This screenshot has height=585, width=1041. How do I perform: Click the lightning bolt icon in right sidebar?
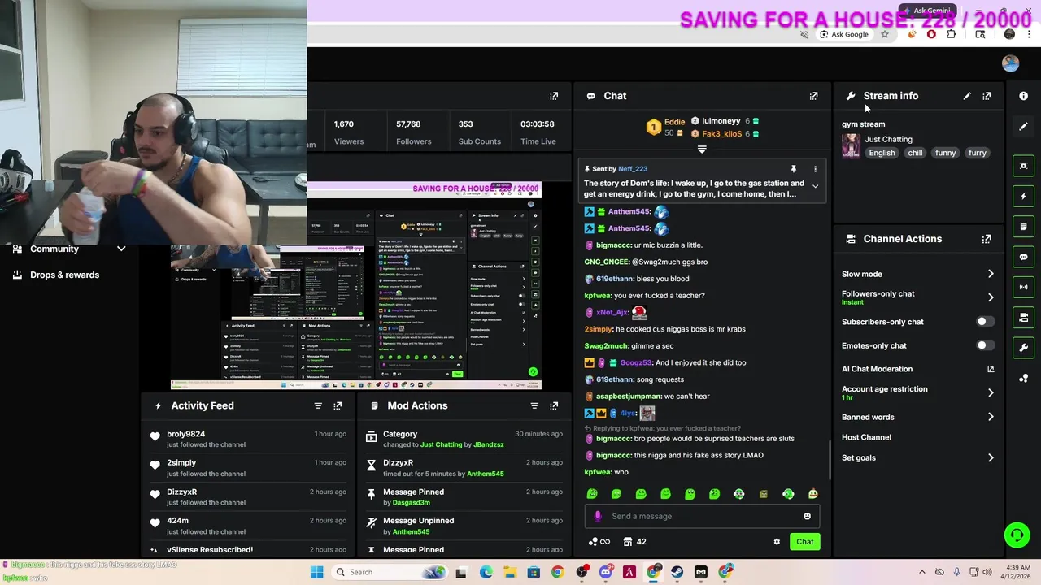[x=1024, y=196]
